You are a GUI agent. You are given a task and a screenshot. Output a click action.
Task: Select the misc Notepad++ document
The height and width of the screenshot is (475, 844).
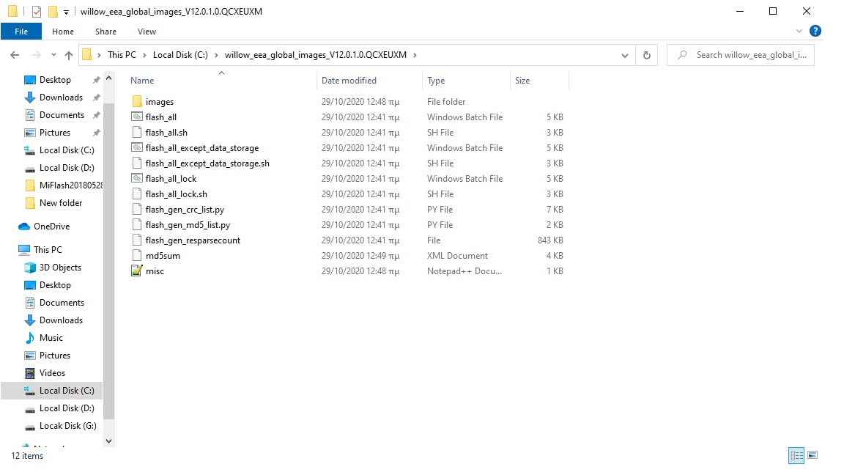point(155,271)
